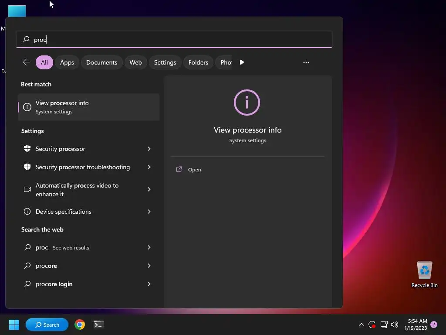The width and height of the screenshot is (446, 335).
Task: Click the taskbar Search button
Action: click(47, 325)
